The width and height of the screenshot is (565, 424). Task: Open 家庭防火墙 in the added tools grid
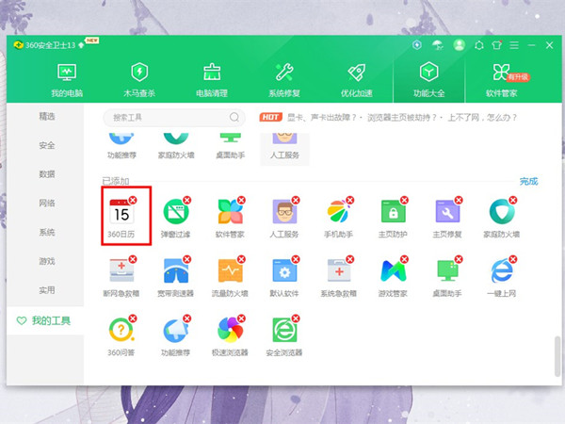(x=502, y=218)
